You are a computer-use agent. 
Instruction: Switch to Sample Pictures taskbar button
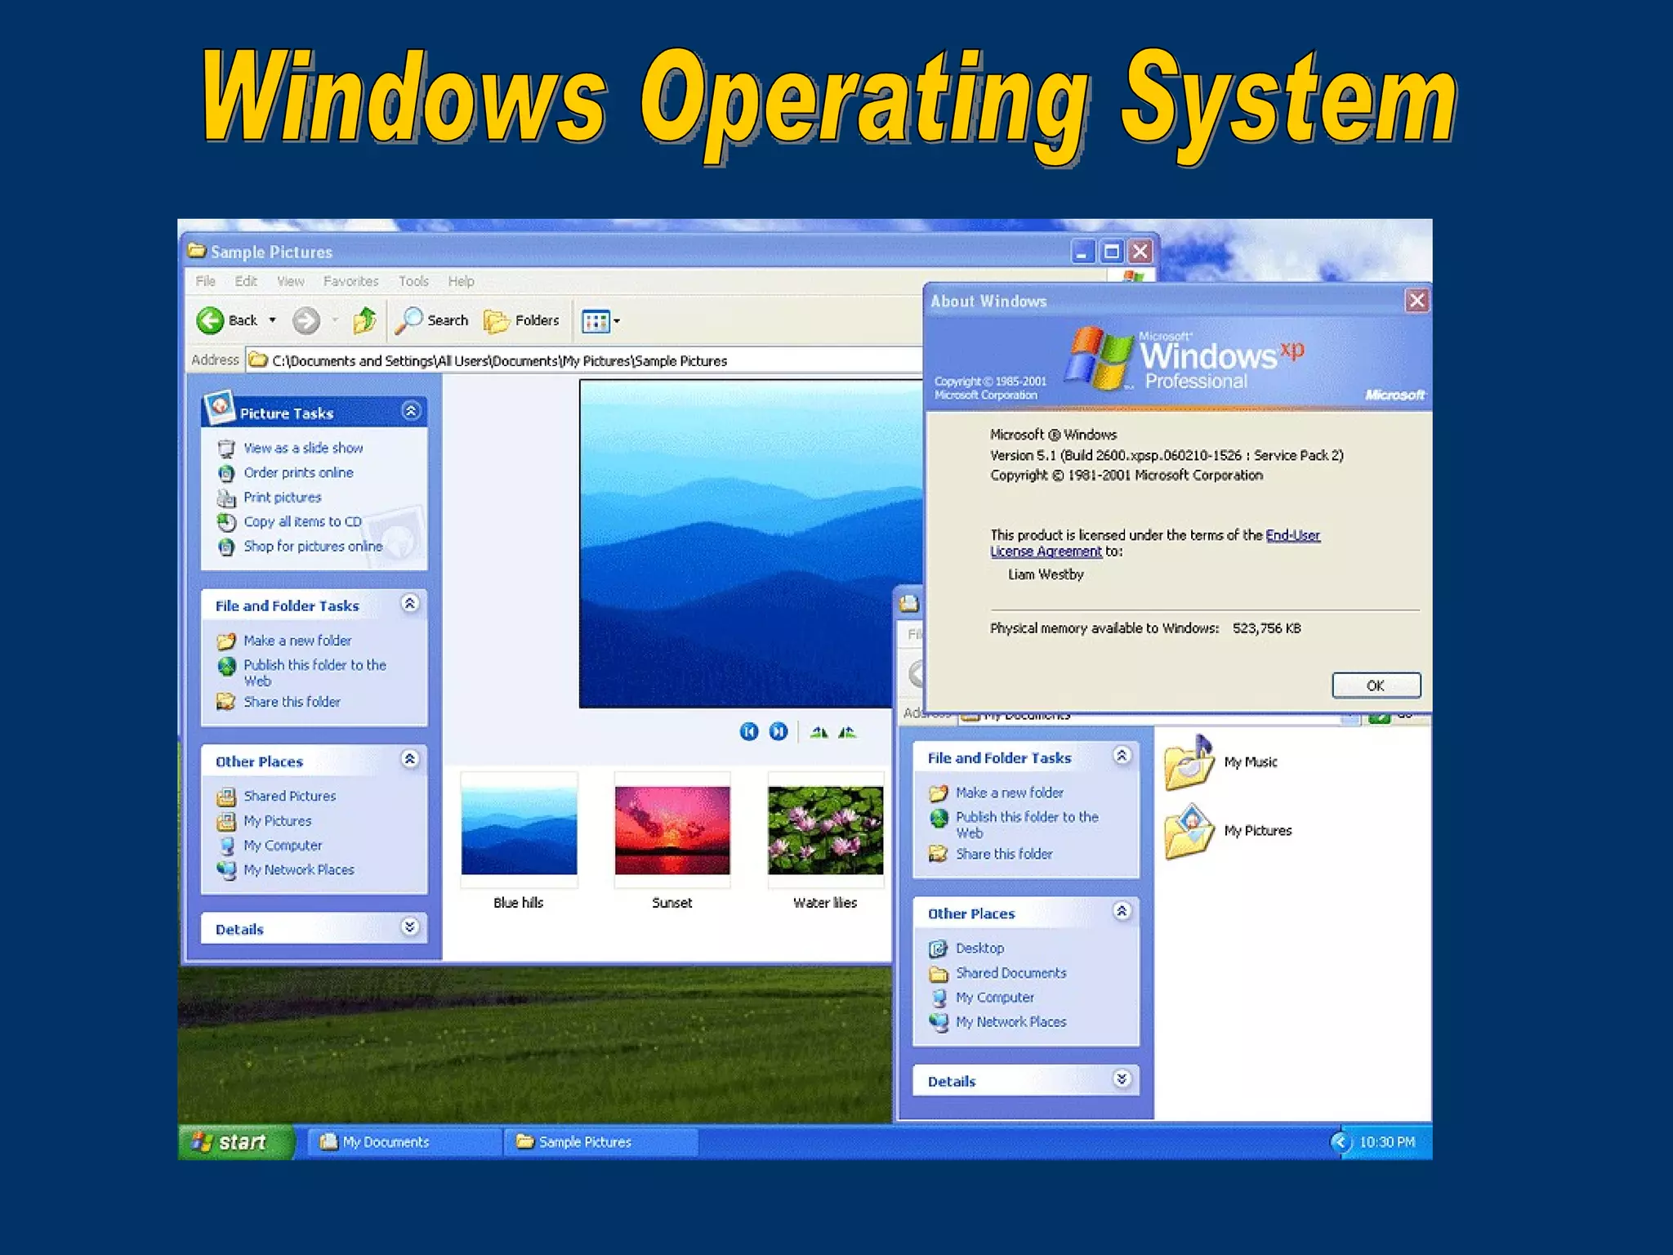(x=600, y=1142)
